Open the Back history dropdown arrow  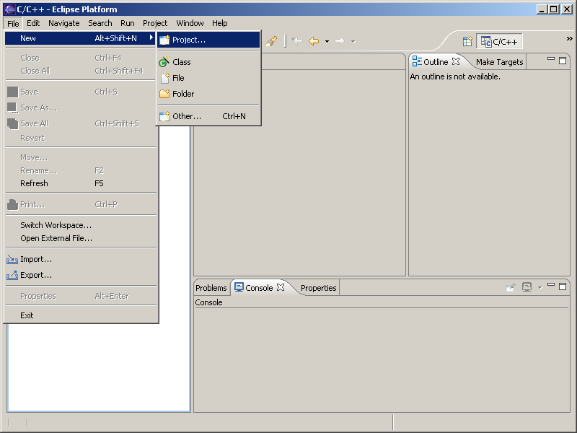tap(327, 42)
